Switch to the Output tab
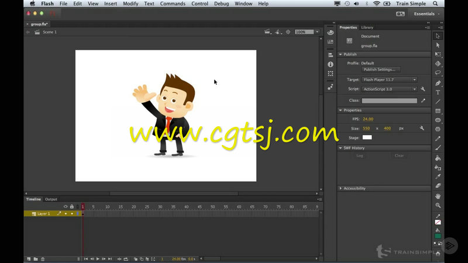The width and height of the screenshot is (468, 263). click(51, 199)
